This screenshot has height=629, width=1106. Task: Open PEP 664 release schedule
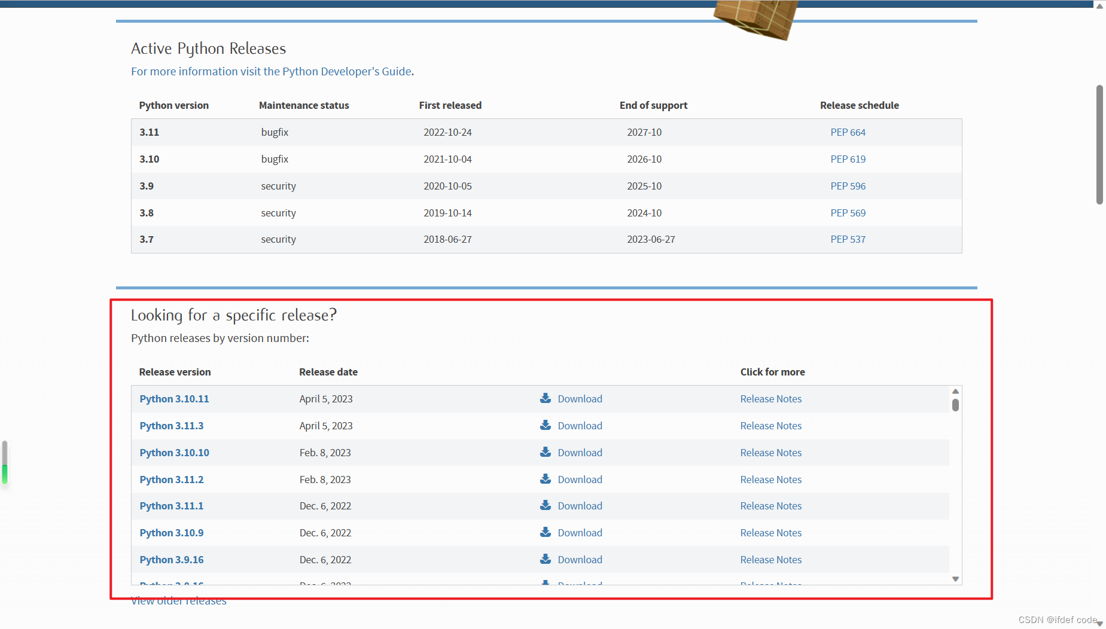[x=848, y=132]
